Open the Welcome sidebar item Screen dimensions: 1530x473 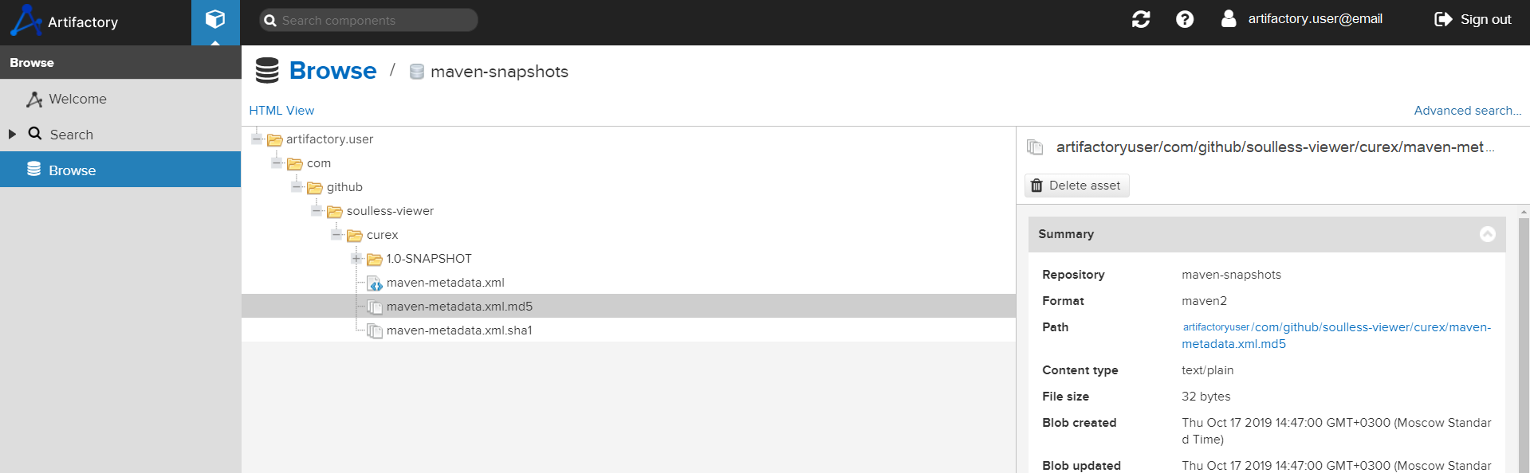(x=77, y=99)
